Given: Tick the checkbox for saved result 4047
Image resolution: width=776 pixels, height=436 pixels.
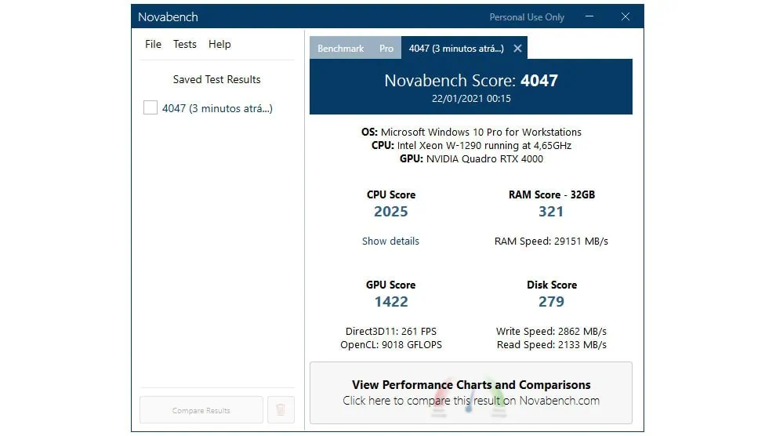Looking at the screenshot, I should 150,108.
